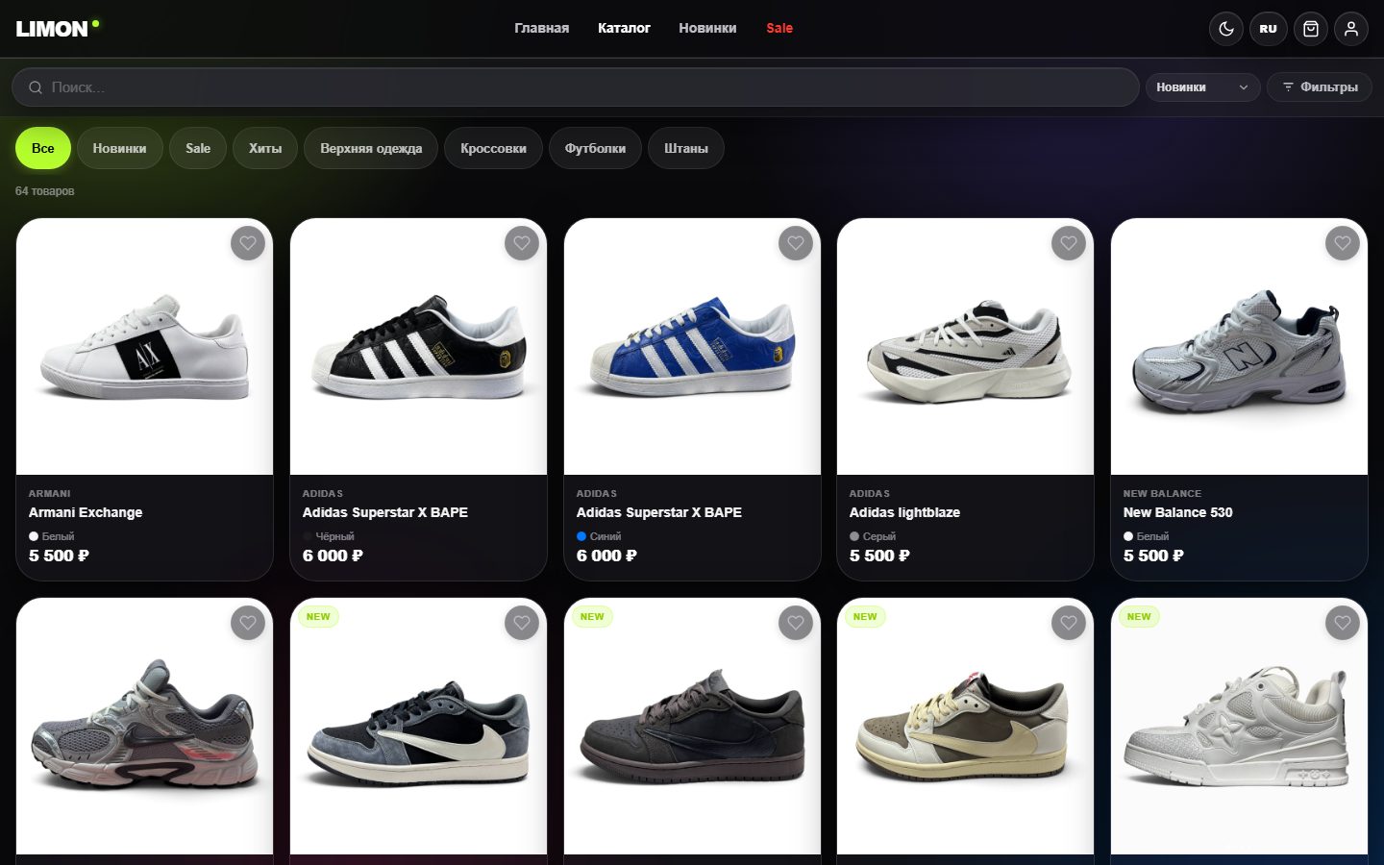Image resolution: width=1384 pixels, height=865 pixels.
Task: Open the black-grey Nike with white swoosh image
Action: (x=418, y=727)
